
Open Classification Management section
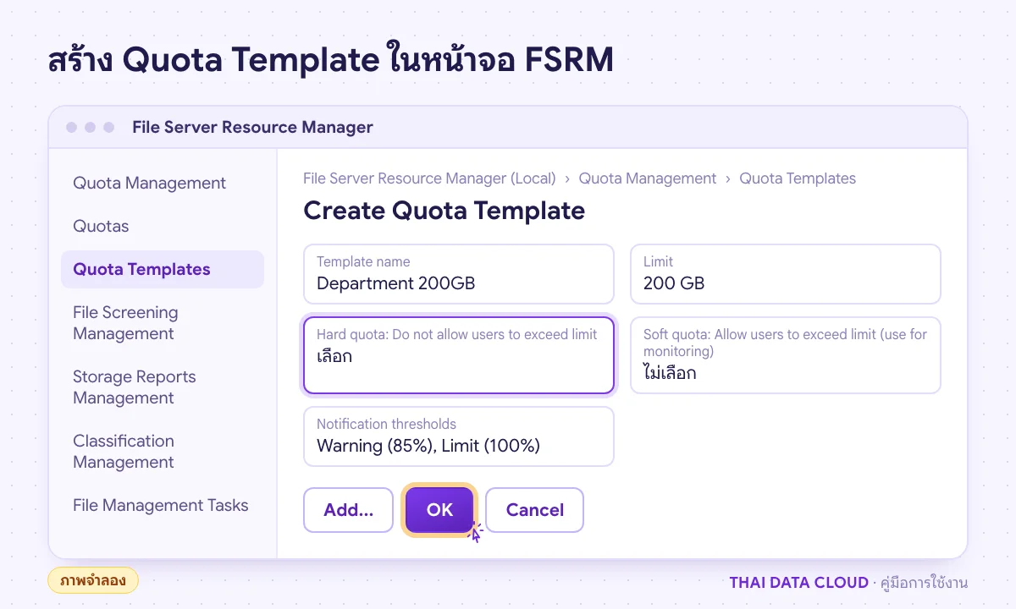tap(163, 452)
